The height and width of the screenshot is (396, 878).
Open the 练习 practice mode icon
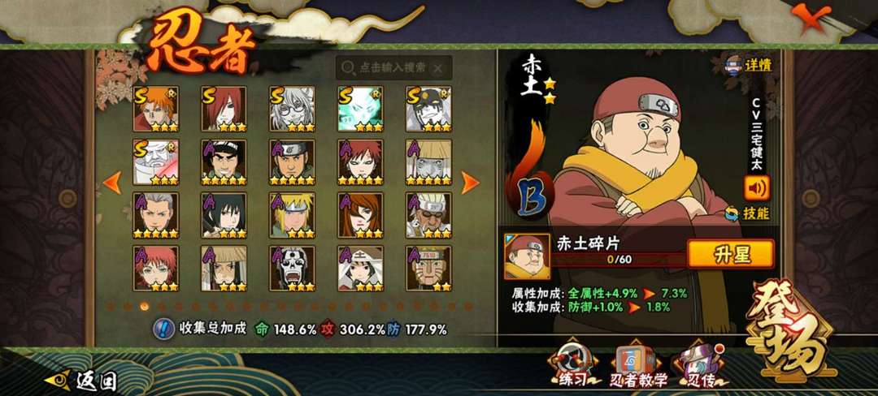pos(572,367)
